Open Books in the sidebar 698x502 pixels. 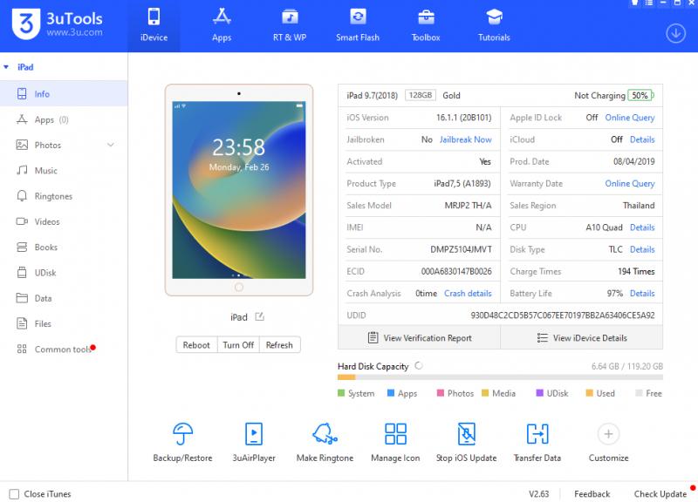(64, 248)
